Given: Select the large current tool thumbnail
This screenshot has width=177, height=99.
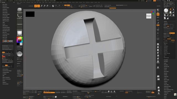Looking at the screenshot, I should [166, 11].
